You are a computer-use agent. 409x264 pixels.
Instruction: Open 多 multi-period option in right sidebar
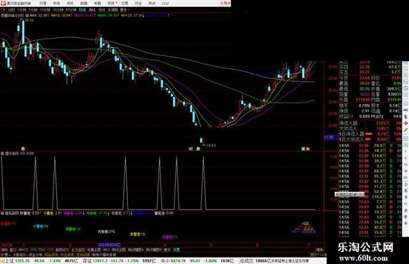tap(406, 210)
